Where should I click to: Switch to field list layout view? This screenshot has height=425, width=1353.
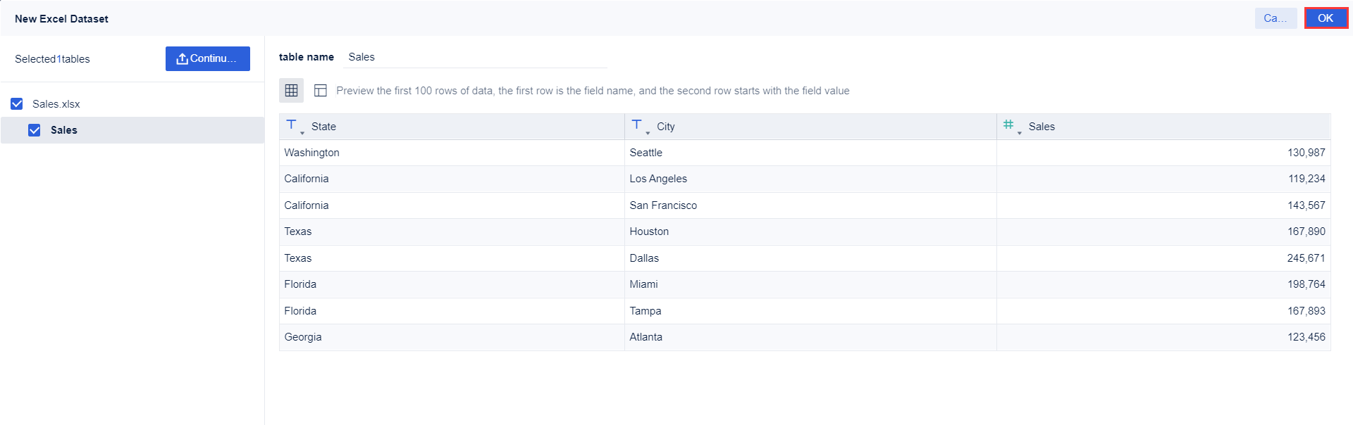320,90
